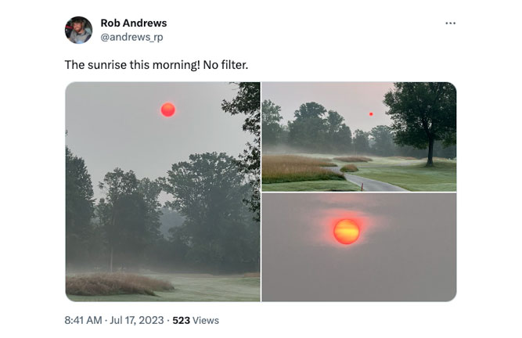This screenshot has width=522, height=338.
Task: Click the orange striped sun in the close-up photo
Action: coord(347,232)
